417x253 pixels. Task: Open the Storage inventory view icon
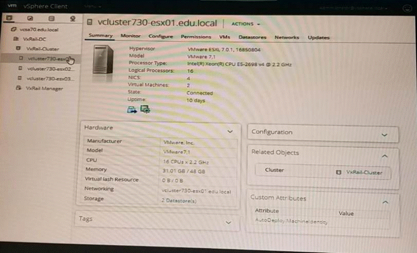52,19
